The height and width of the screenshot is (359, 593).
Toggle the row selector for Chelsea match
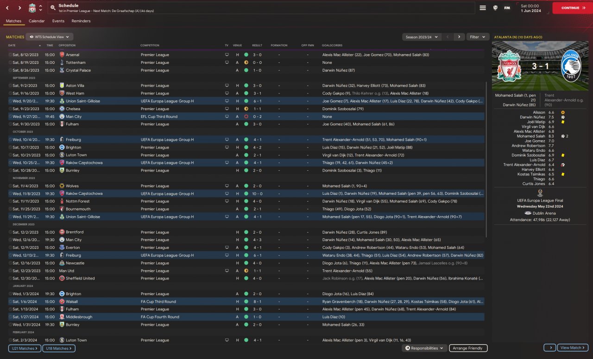click(x=10, y=109)
